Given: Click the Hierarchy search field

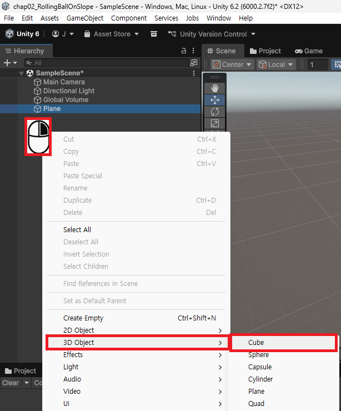Looking at the screenshot, I should pyautogui.click(x=107, y=63).
